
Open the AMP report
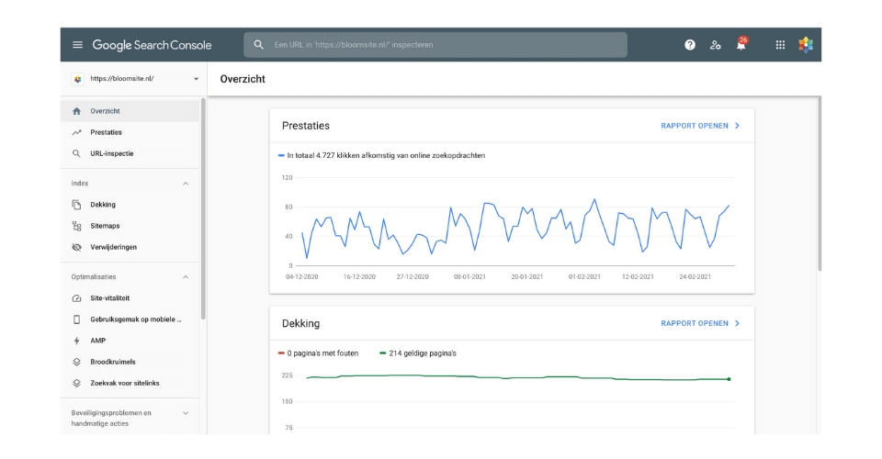click(x=130, y=341)
